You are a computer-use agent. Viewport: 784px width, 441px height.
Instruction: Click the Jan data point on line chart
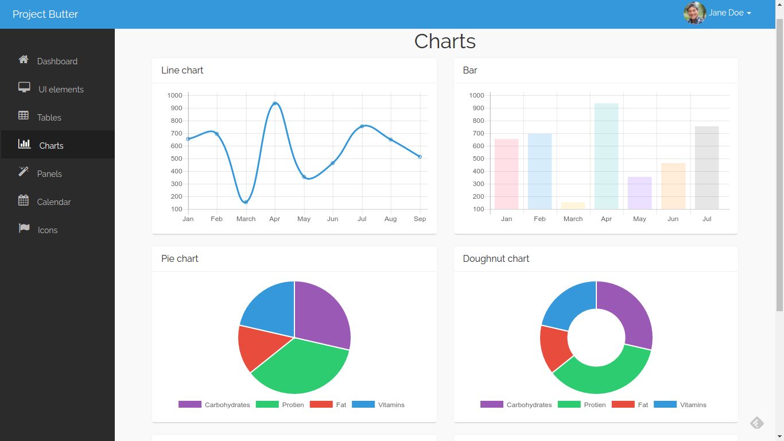click(x=188, y=139)
